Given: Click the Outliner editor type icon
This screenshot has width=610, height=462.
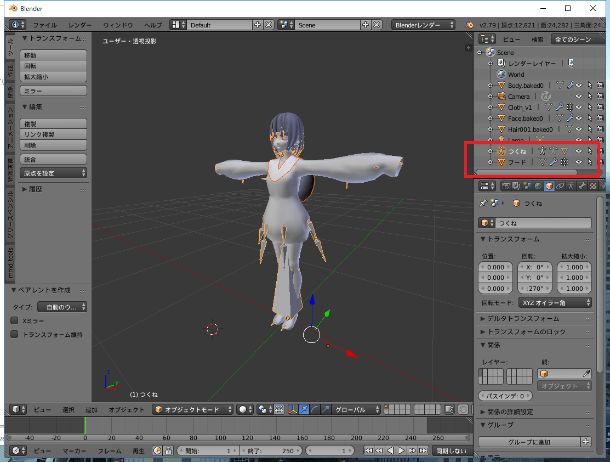Looking at the screenshot, I should (x=487, y=39).
